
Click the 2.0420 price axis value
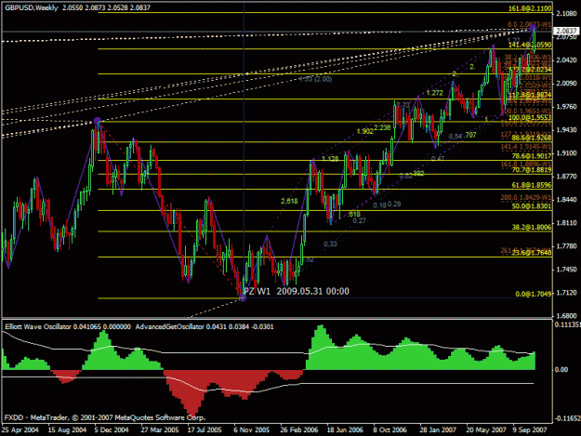[x=566, y=60]
